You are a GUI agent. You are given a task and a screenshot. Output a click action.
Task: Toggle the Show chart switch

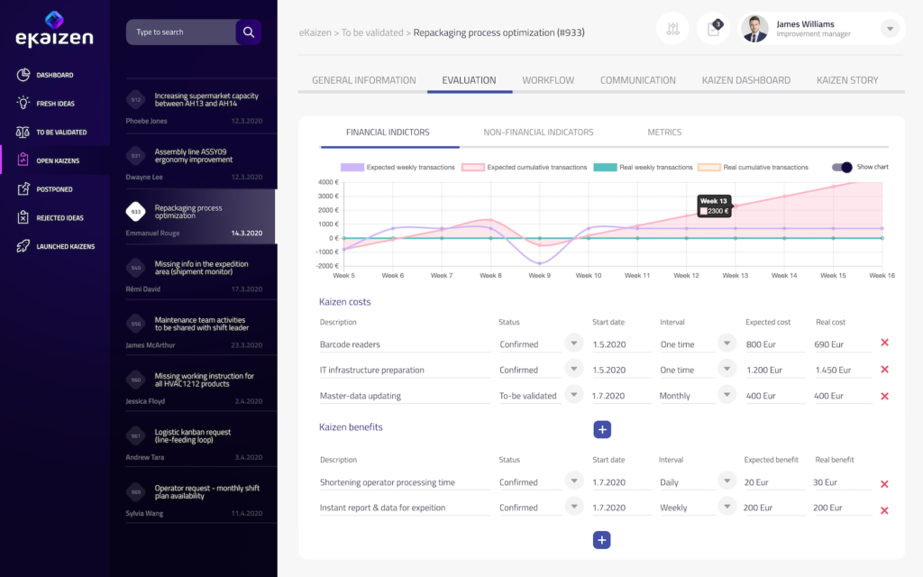[x=840, y=167]
